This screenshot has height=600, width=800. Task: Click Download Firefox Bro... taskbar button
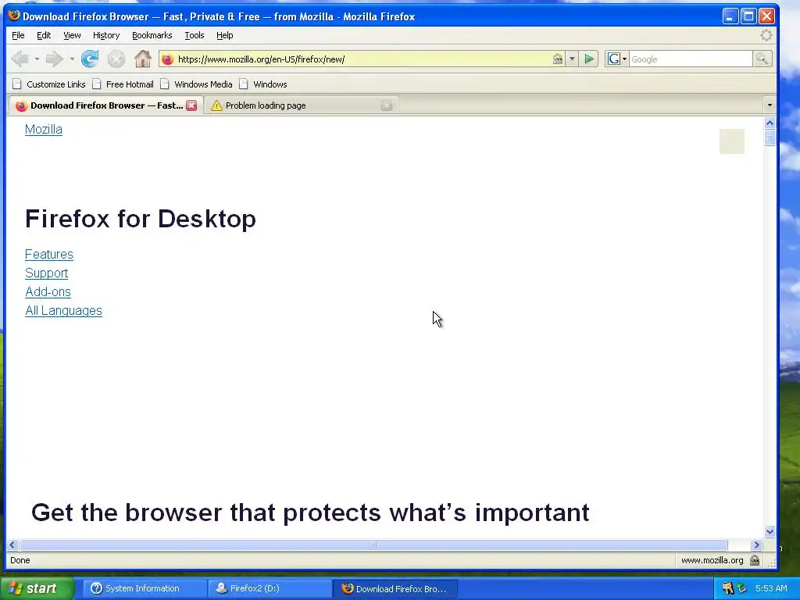(395, 588)
